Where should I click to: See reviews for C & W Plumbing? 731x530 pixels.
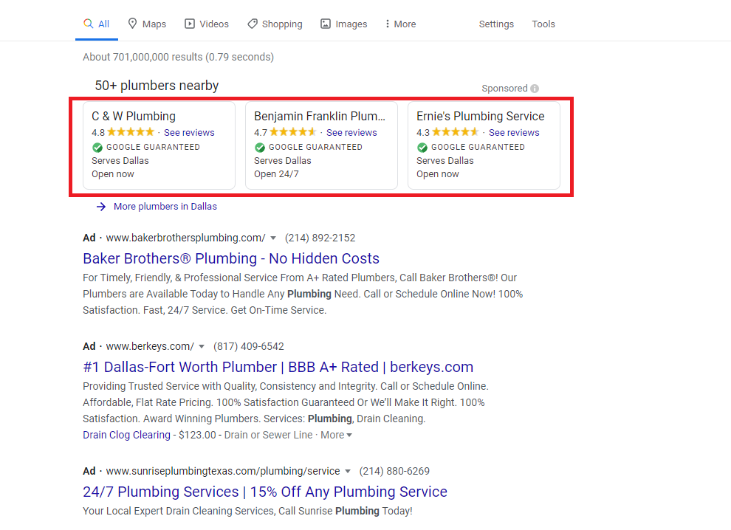coord(189,132)
